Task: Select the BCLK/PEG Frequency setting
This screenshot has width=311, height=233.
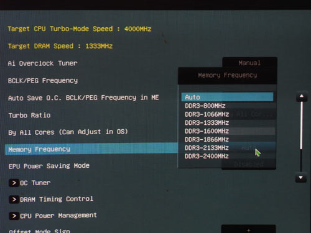Action: coord(43,80)
